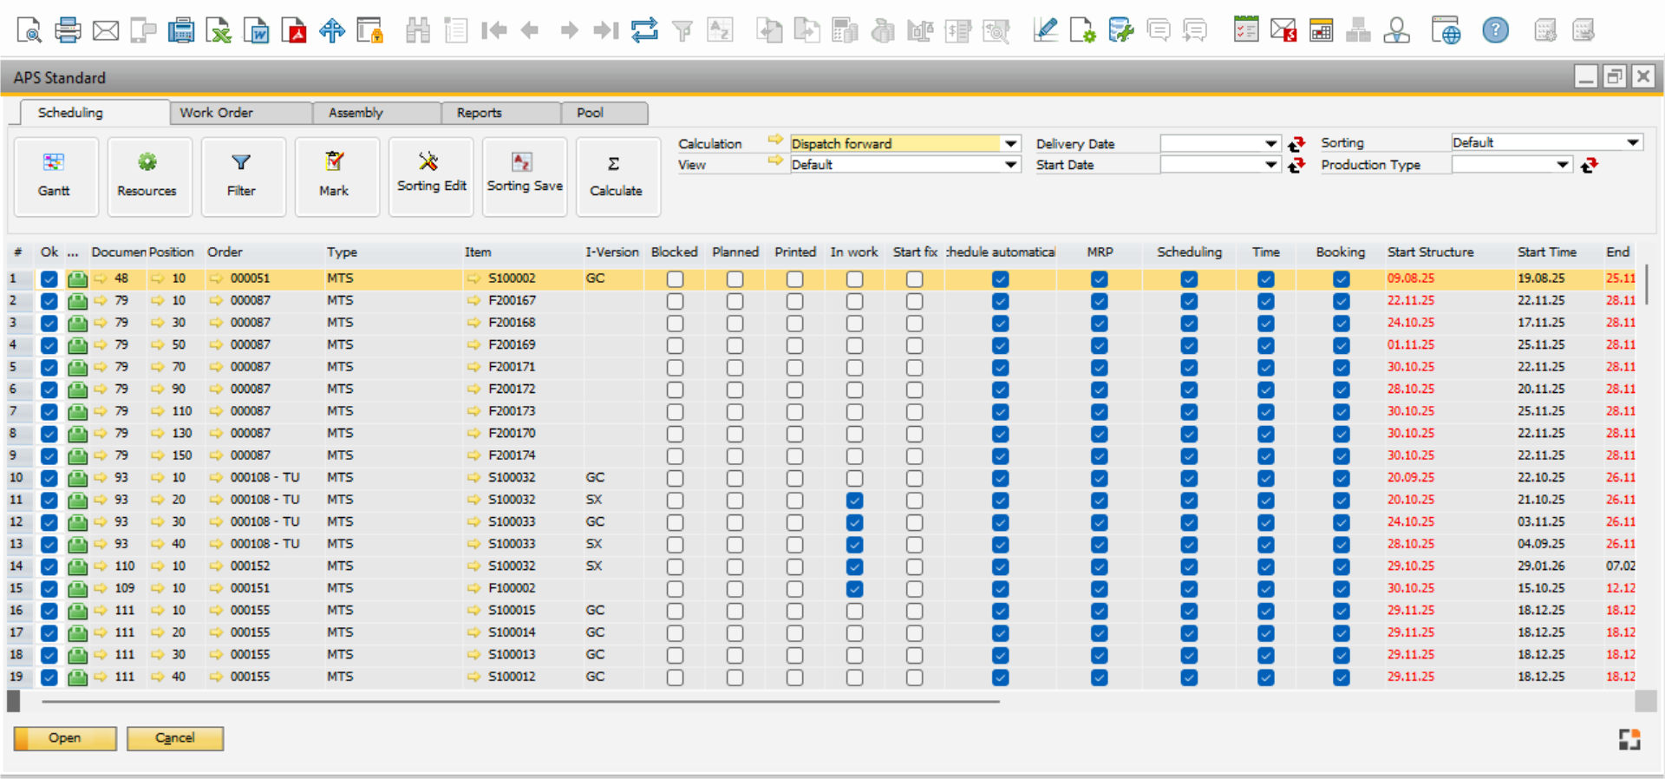Click the Sorting Save icon

point(522,162)
